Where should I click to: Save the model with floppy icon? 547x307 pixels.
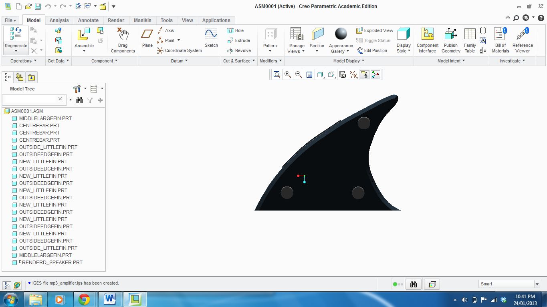(38, 6)
